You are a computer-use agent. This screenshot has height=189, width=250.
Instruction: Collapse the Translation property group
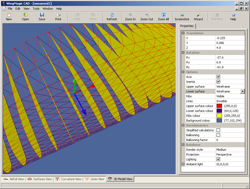point(183,33)
